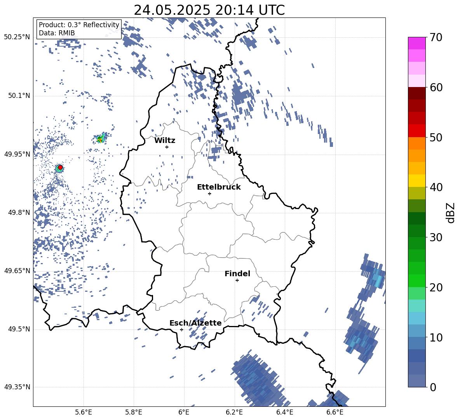The image size is (460, 420).
Task: Click the Findel station label
Action: pos(237,274)
